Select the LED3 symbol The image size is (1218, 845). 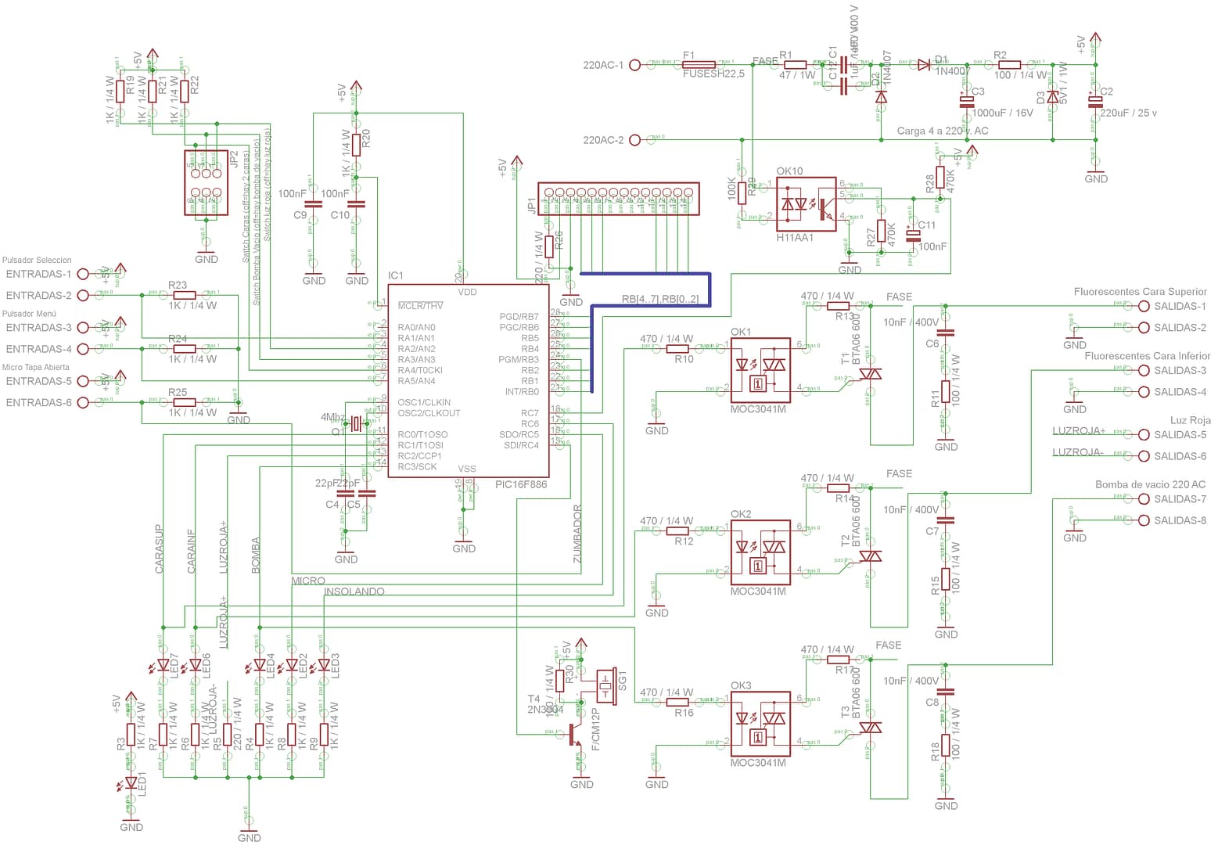[322, 665]
